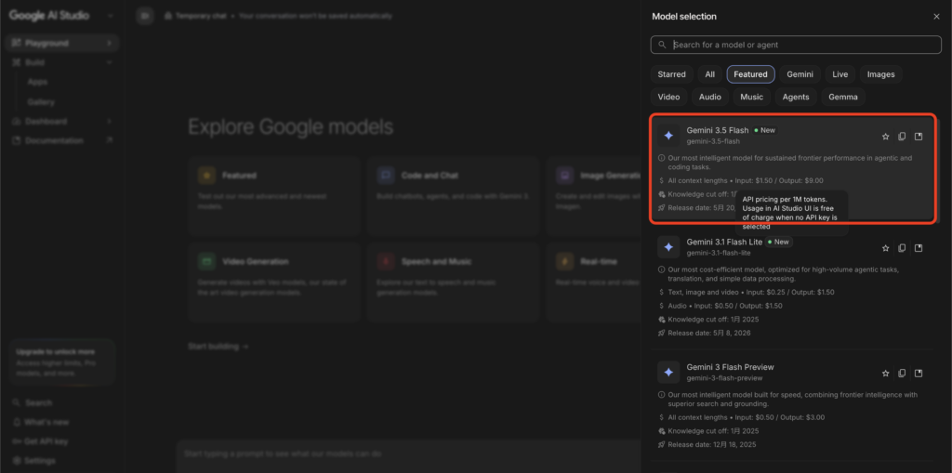Filter models by Images
Image resolution: width=952 pixels, height=473 pixels.
881,74
